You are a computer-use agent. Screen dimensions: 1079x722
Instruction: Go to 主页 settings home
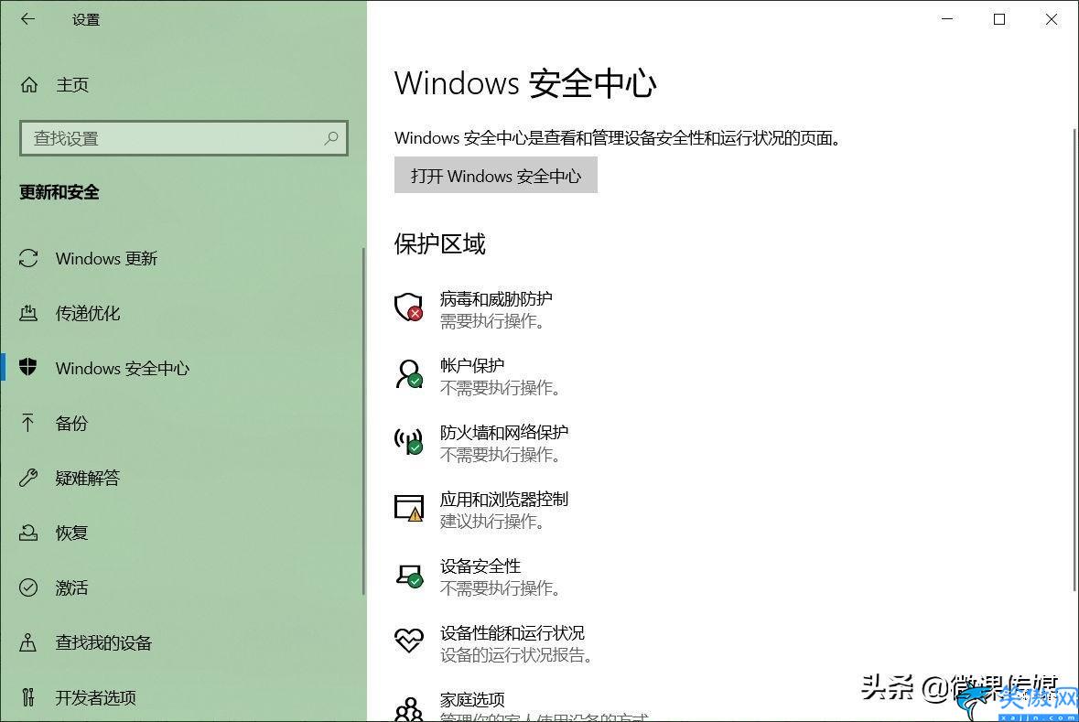182,85
